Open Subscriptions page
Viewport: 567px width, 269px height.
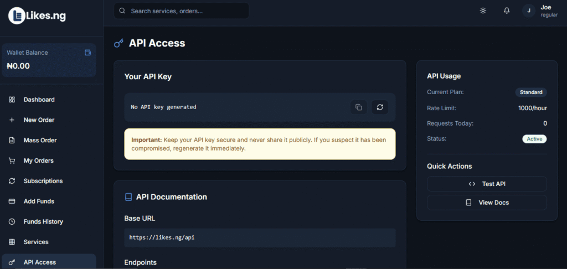(49, 181)
